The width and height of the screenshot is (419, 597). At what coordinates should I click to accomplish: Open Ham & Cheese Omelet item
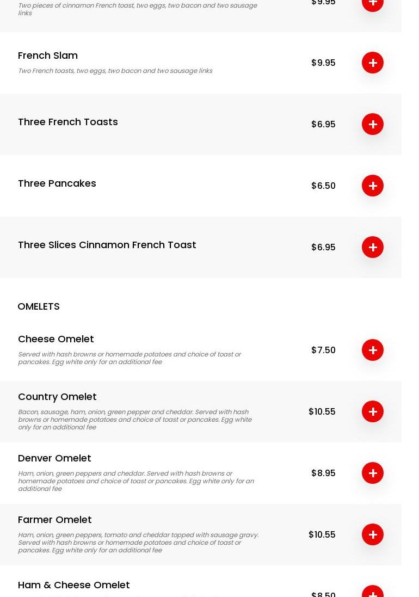coord(74,585)
